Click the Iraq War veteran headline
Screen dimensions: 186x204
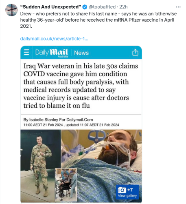click(81, 86)
